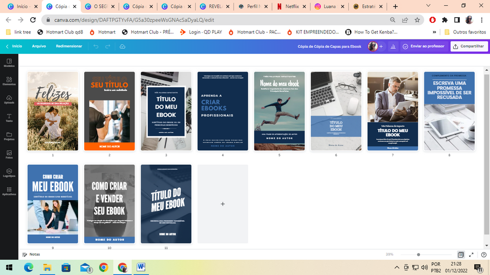Toggle the grid view button
The image size is (490, 275).
[x=461, y=254]
